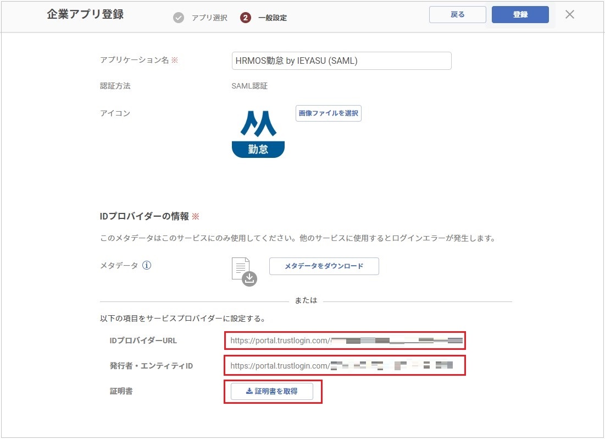
Task: Click the アプリケーション名 label
Action: pyautogui.click(x=134, y=60)
